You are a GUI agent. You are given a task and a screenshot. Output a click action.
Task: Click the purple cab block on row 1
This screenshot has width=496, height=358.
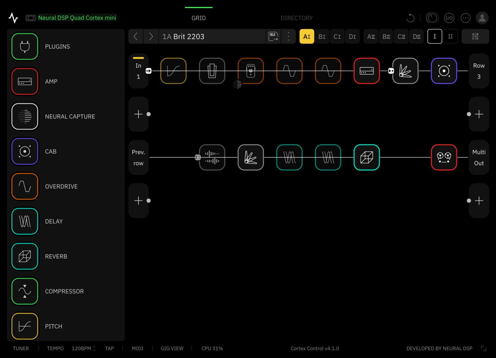coord(444,71)
